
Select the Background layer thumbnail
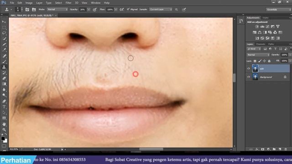pos(255,77)
